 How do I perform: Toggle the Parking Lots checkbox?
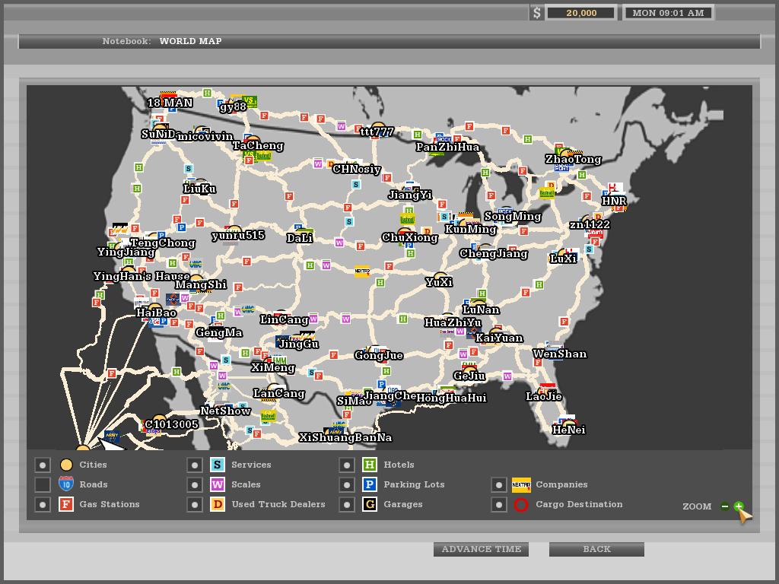coord(347,485)
